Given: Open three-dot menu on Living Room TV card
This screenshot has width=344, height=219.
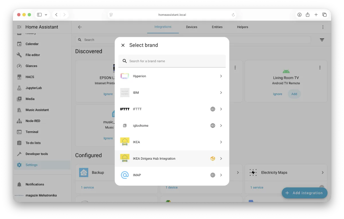Looking at the screenshot, I should tap(320, 68).
